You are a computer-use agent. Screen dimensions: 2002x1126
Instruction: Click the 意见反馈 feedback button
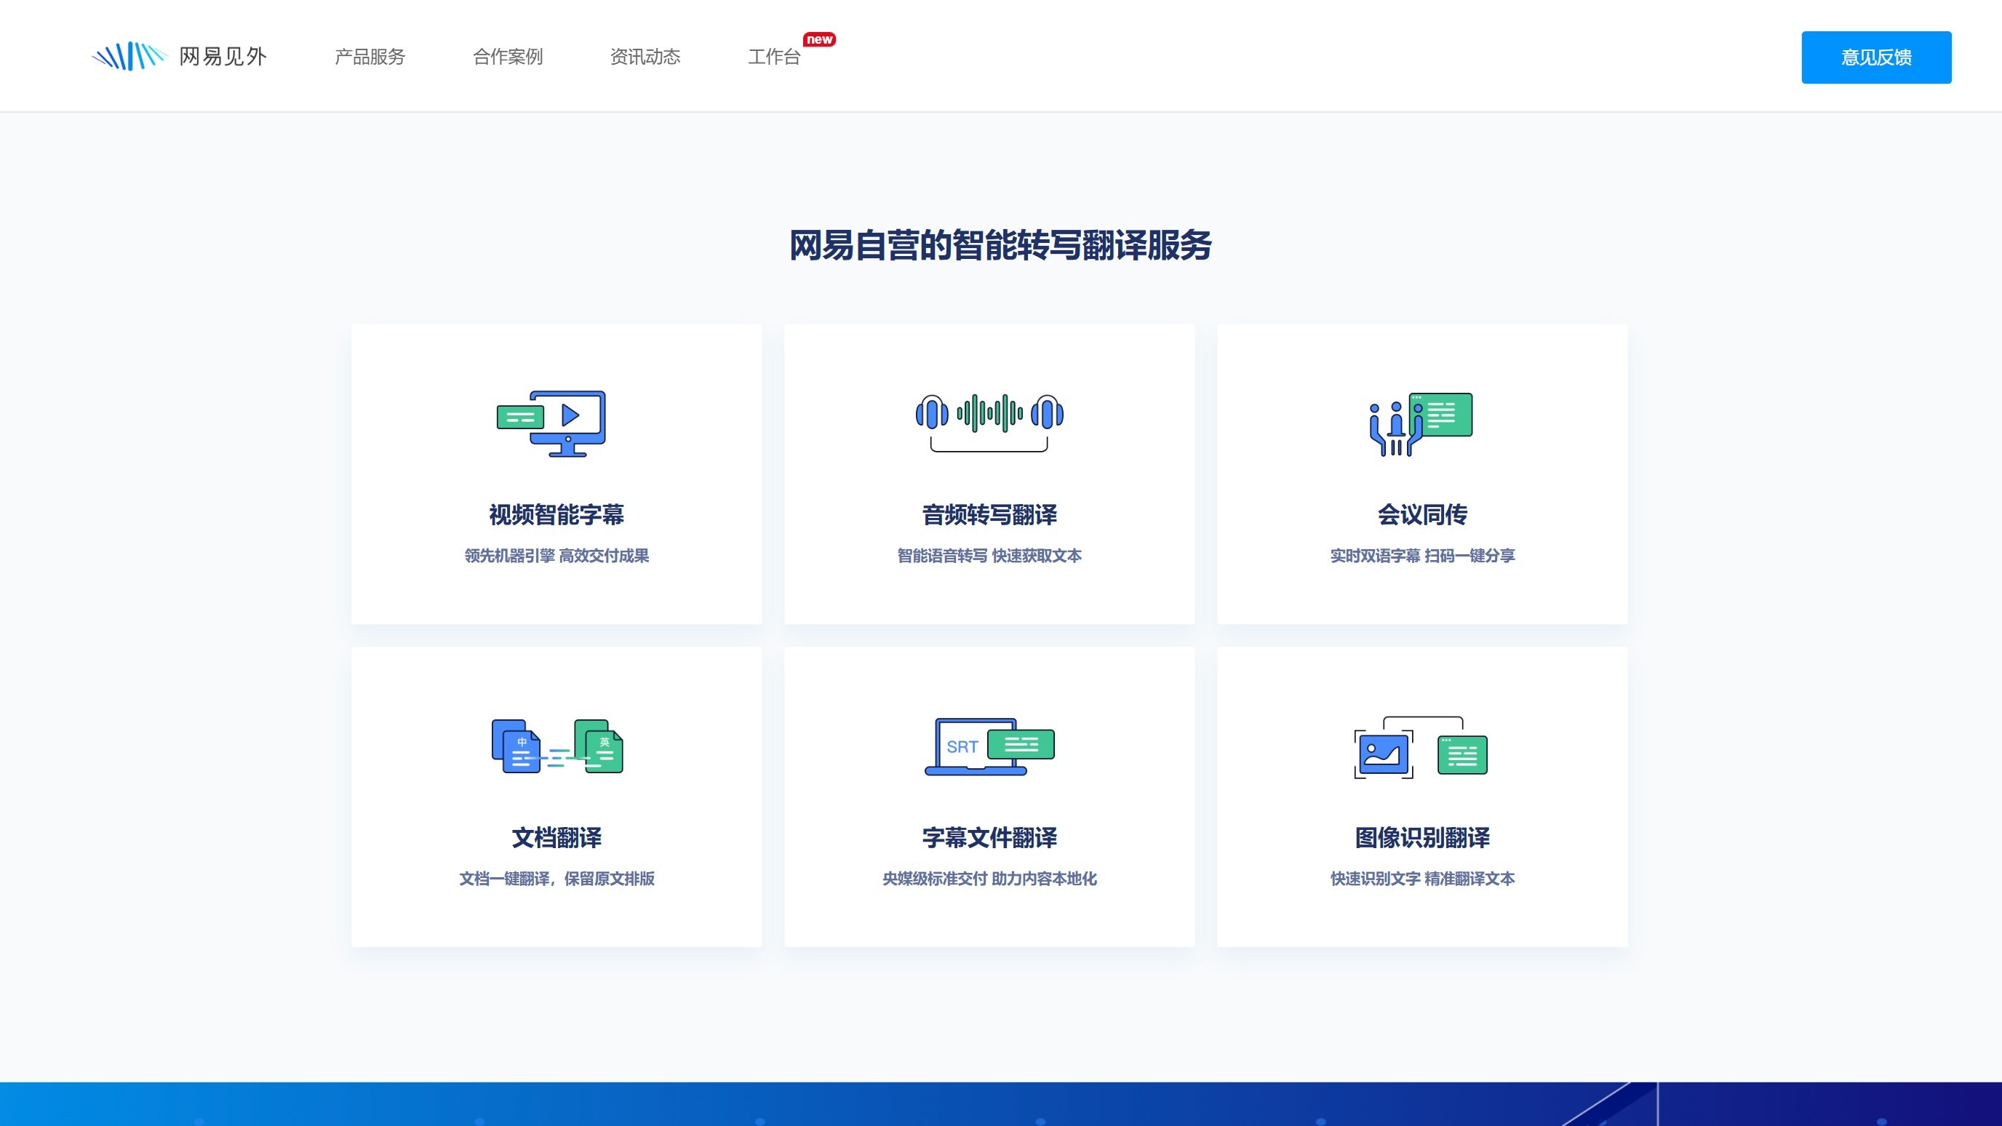[1876, 56]
